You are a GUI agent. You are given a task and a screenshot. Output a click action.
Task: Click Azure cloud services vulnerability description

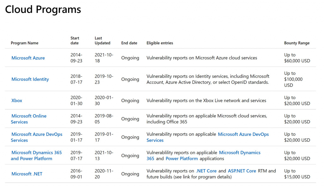[202, 58]
